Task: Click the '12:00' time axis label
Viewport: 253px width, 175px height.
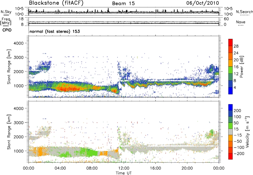Action: coord(124,168)
